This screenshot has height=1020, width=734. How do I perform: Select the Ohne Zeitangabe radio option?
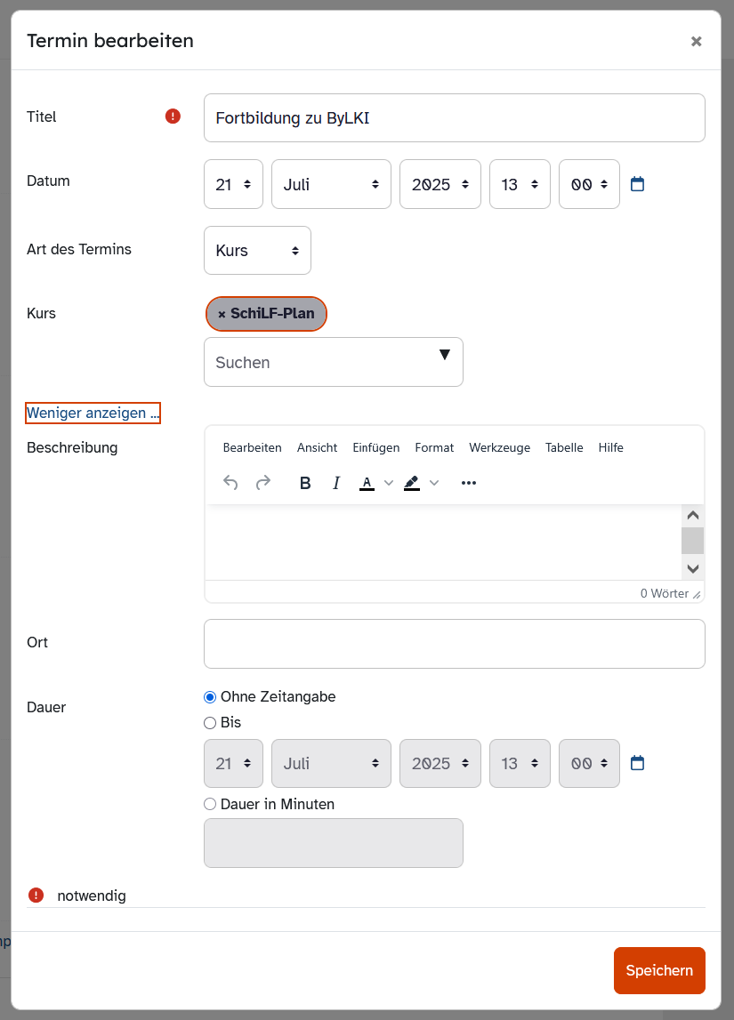210,697
